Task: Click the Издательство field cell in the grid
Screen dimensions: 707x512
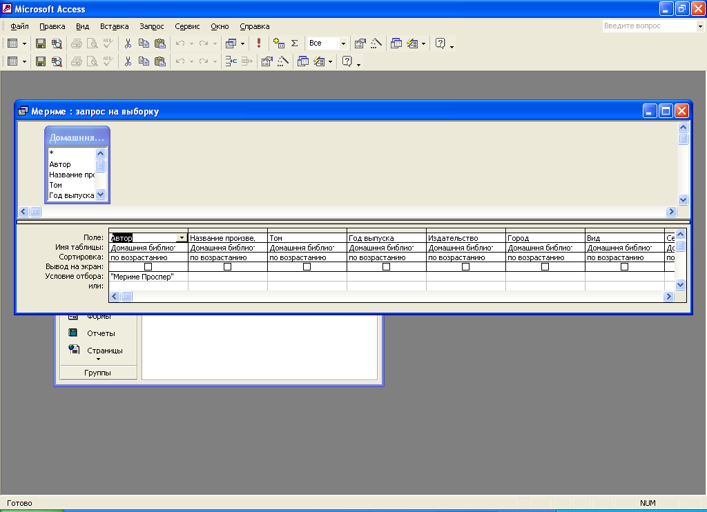Action: tap(466, 238)
